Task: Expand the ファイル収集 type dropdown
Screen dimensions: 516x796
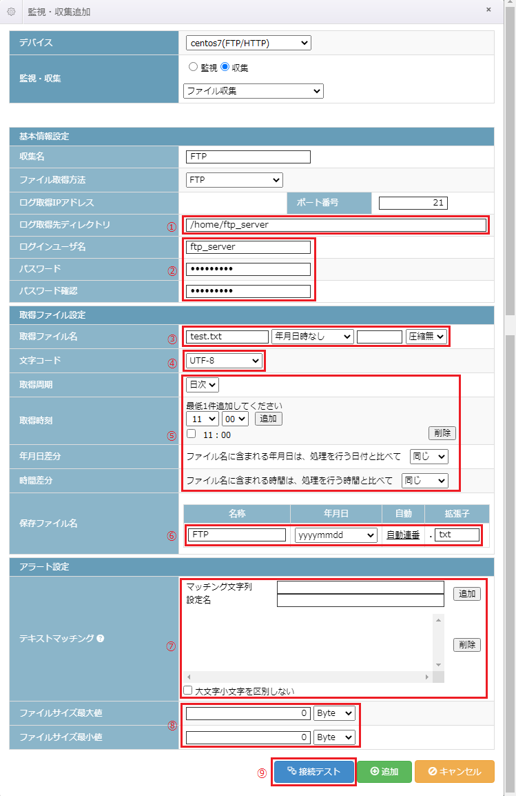Action: click(x=253, y=90)
